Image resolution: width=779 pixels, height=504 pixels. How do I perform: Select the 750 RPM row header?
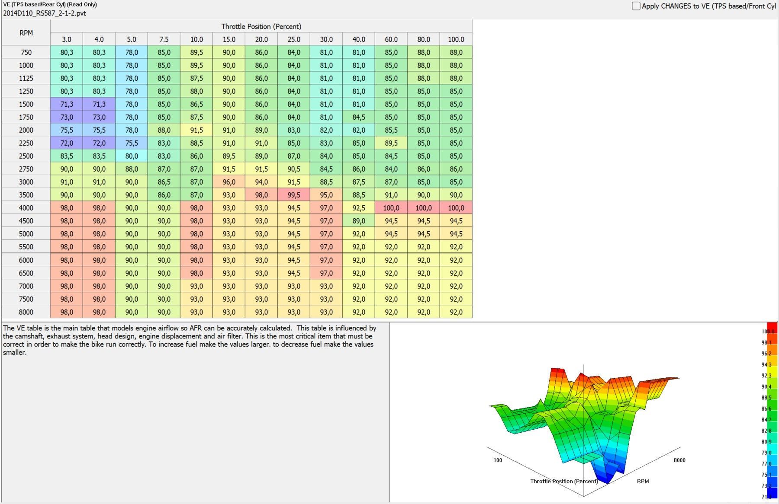[x=26, y=52]
